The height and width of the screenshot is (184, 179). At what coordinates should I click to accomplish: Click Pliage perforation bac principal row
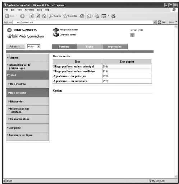point(102,67)
